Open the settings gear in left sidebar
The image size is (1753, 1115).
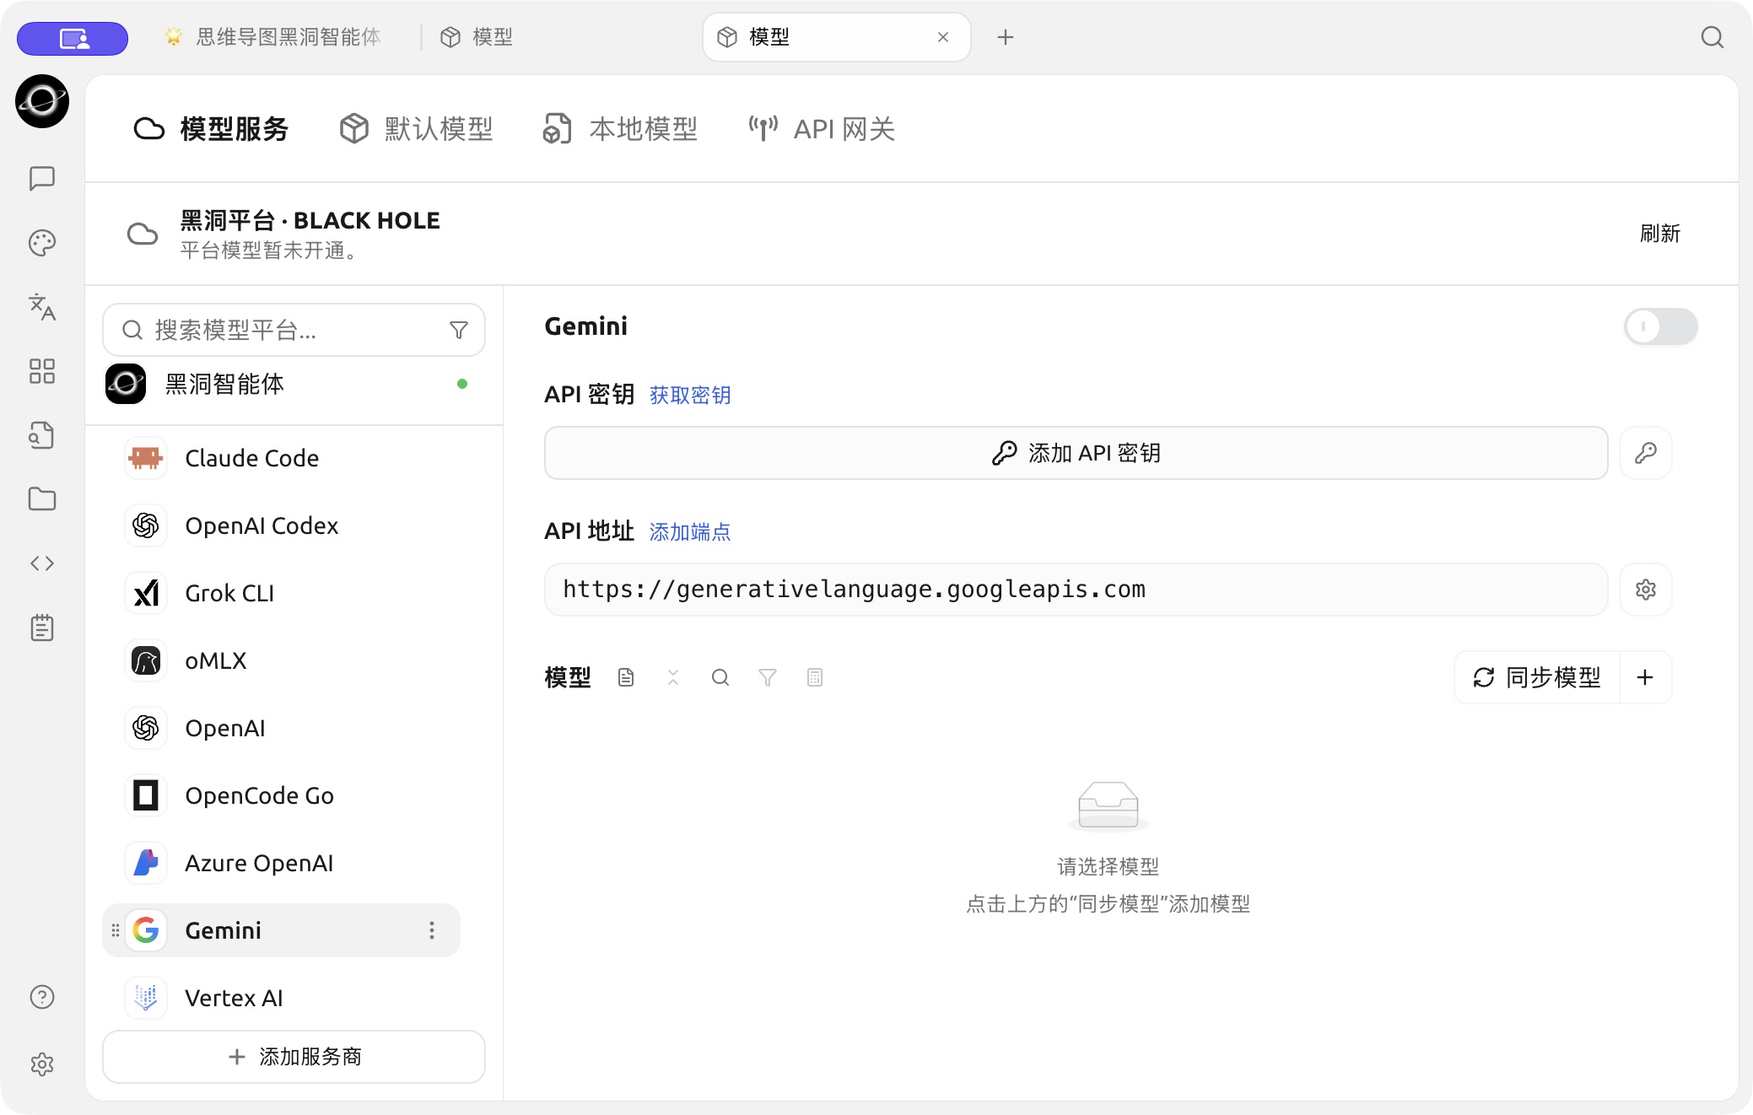(x=42, y=1064)
